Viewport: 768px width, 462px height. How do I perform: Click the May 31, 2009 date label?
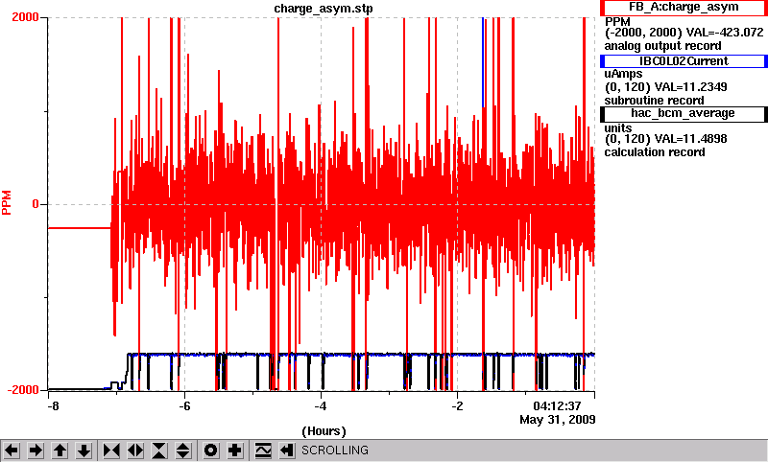pos(558,420)
